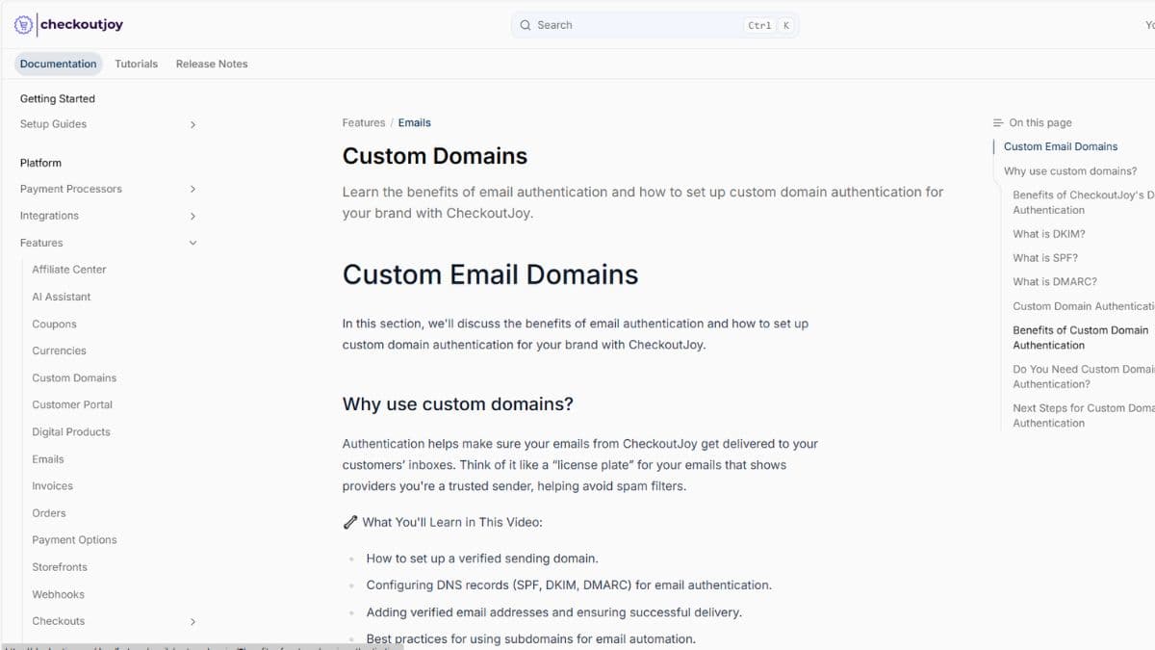Image resolution: width=1155 pixels, height=650 pixels.
Task: Jump to What is DMARC? section
Action: (1055, 282)
